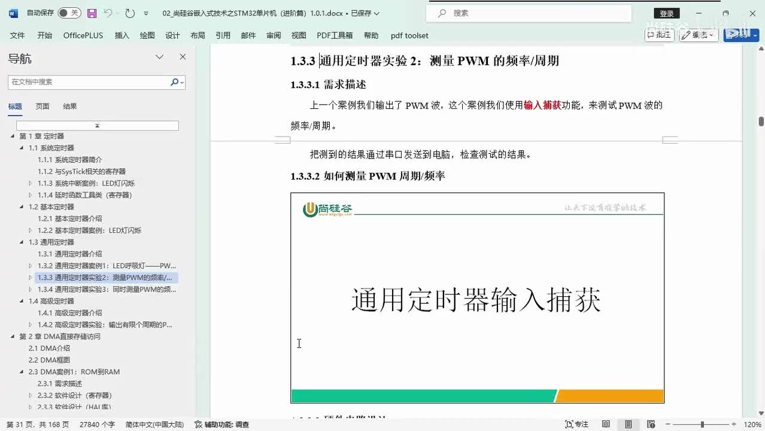Collapse the 1.2 基本定时器 heading
This screenshot has width=765, height=431.
coord(22,207)
